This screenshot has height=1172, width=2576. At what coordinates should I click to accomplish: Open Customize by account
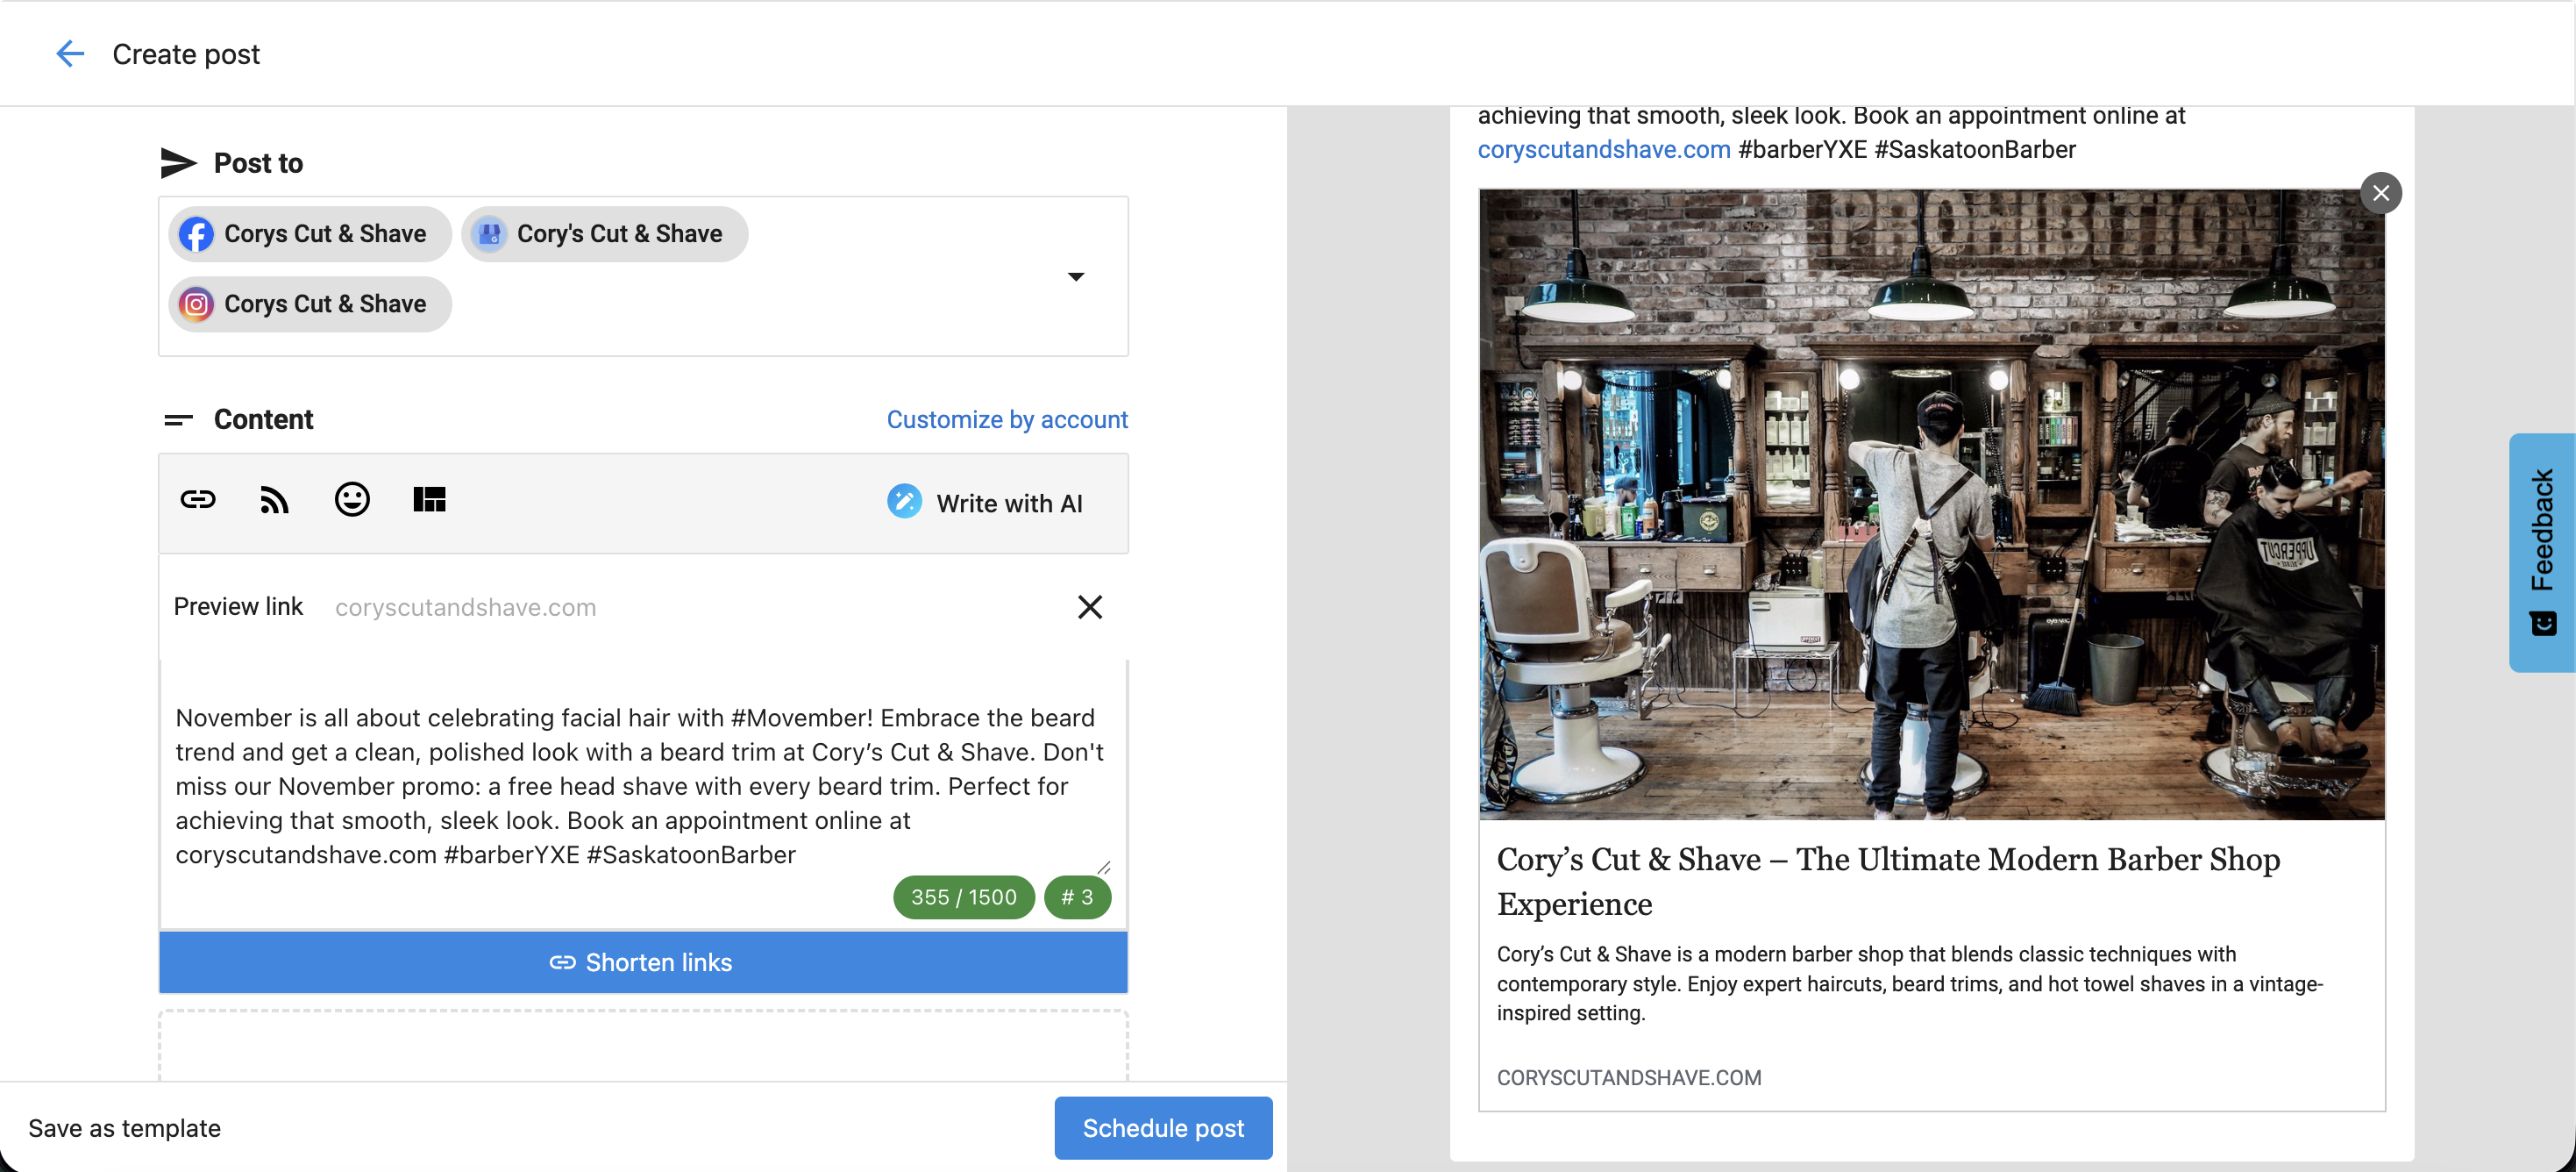(x=1006, y=419)
